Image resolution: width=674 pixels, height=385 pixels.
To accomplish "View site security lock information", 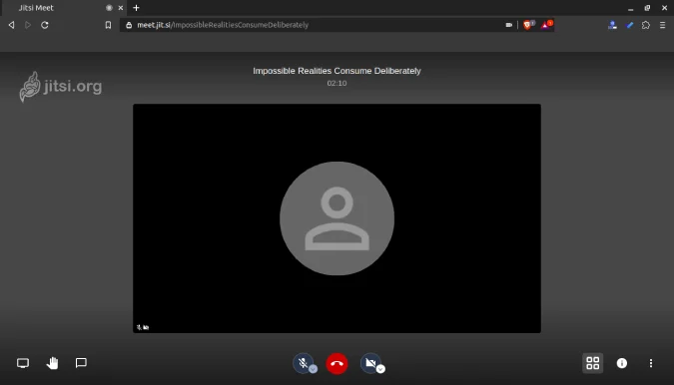I will (x=129, y=25).
